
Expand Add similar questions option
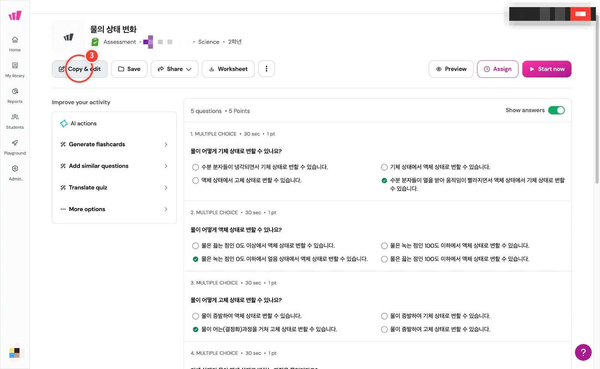tap(114, 166)
